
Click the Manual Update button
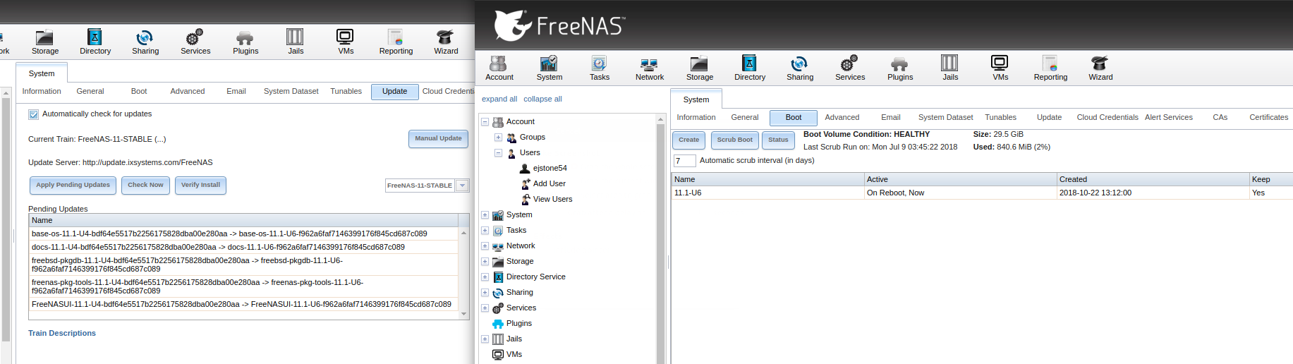pos(438,139)
